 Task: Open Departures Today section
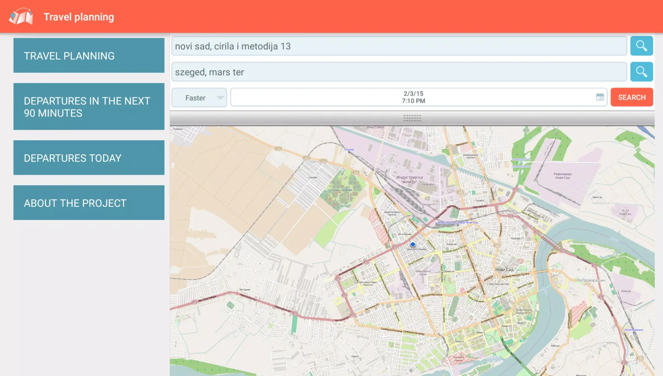(89, 158)
